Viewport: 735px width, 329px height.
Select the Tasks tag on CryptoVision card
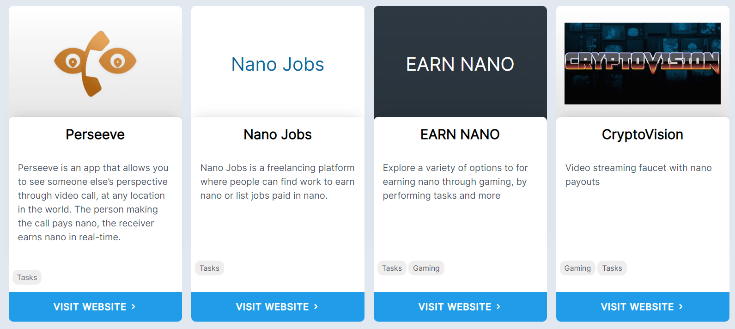[x=612, y=268]
